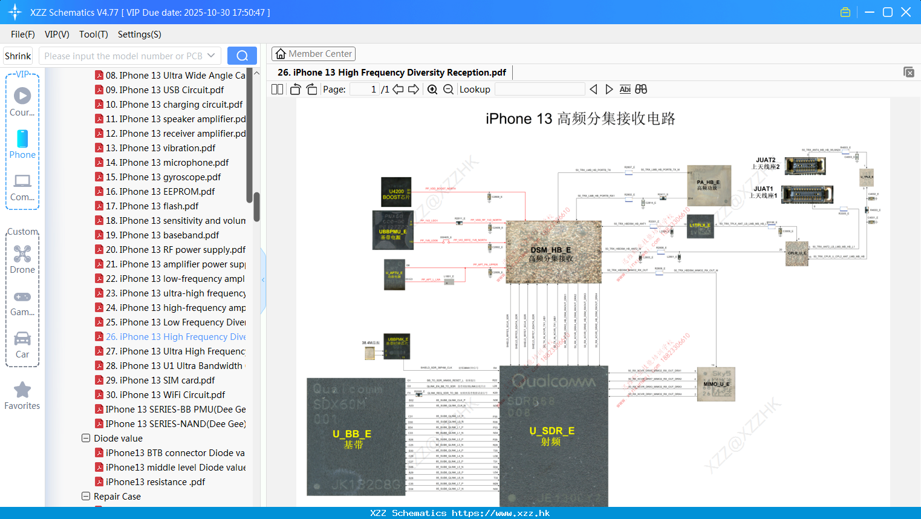Go to the next page arrow

click(414, 89)
